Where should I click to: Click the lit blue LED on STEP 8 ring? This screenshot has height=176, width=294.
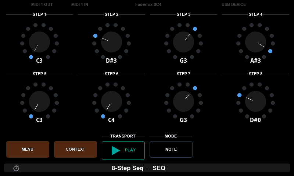click(x=240, y=95)
